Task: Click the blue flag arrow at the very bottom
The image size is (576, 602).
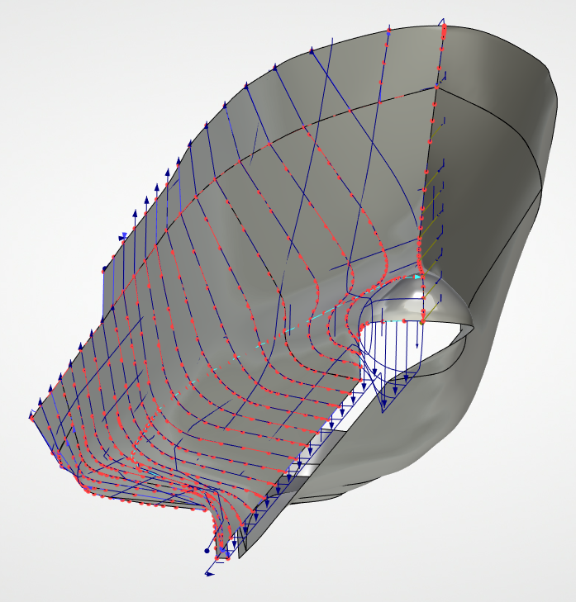Action: point(210,572)
